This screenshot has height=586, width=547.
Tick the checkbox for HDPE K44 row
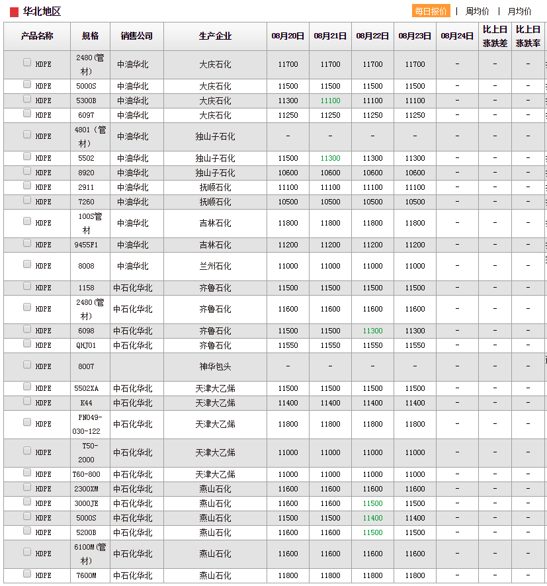[27, 401]
